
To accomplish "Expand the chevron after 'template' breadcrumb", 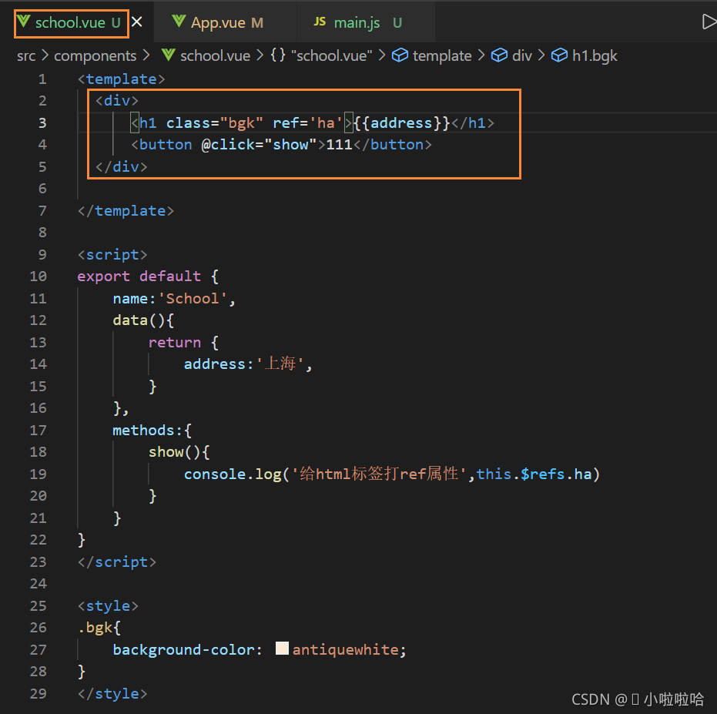I will tap(481, 55).
